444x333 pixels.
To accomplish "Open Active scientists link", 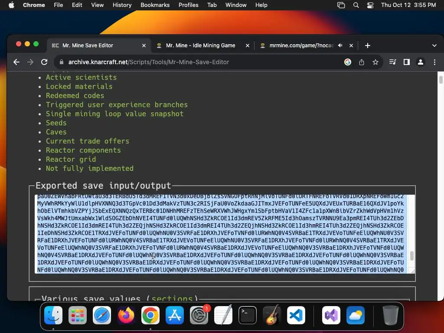I will point(81,77).
